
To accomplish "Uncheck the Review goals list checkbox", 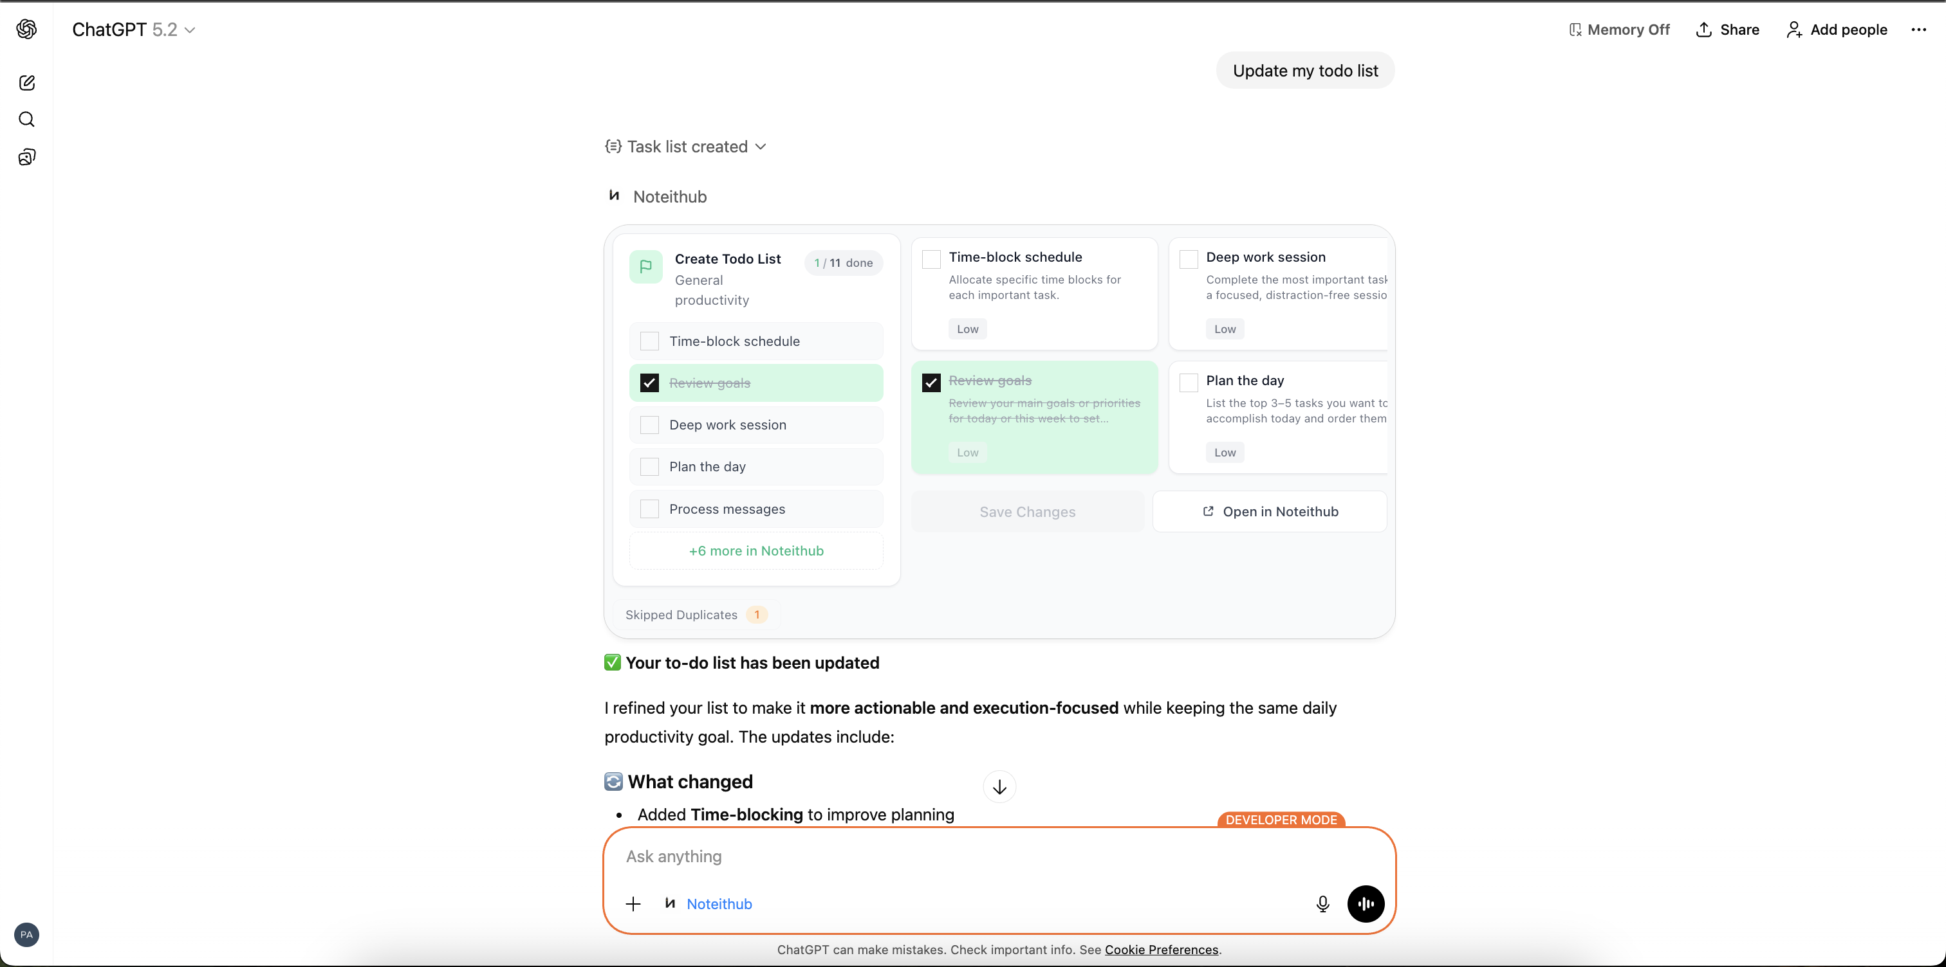I will tap(650, 383).
